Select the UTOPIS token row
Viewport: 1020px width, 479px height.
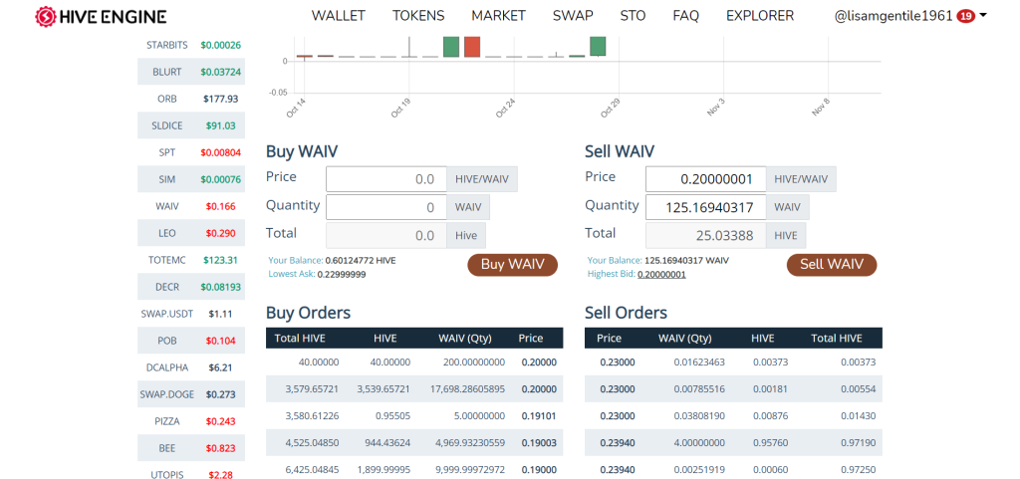(x=191, y=472)
